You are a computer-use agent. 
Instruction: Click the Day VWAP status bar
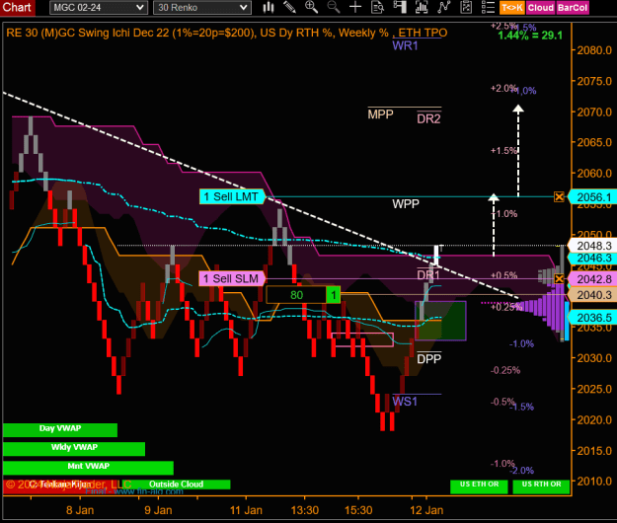tap(60, 429)
